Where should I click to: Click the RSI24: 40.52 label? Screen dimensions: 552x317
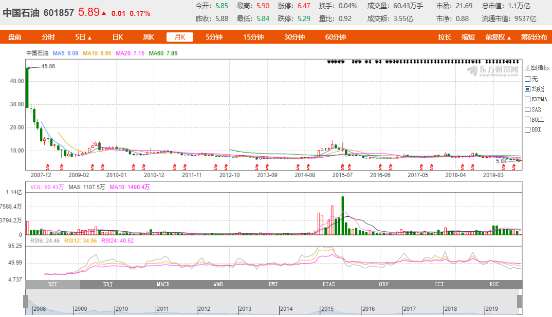pos(118,241)
